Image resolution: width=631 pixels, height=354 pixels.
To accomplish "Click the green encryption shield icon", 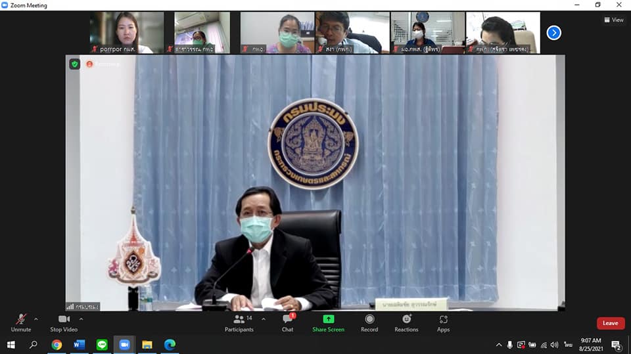I will coord(74,64).
